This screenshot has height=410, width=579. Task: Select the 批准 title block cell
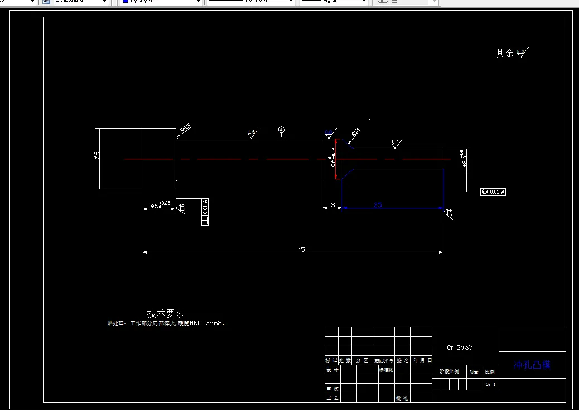coord(402,398)
